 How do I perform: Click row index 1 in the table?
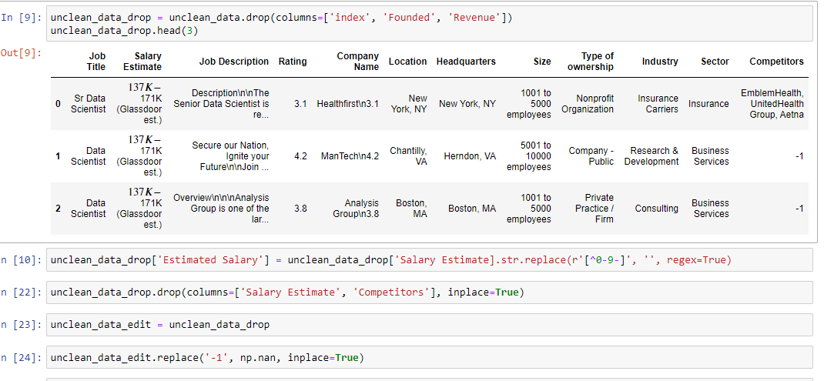[x=59, y=156]
